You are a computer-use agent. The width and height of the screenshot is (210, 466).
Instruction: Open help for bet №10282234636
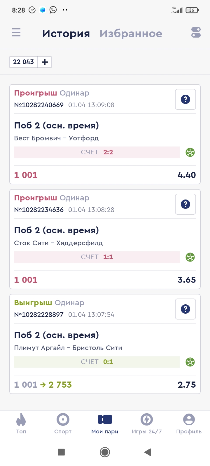pos(185,204)
